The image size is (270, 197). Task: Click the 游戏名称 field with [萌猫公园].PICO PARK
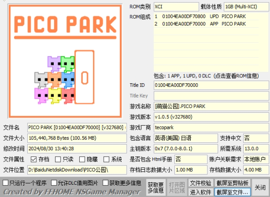pos(211,106)
